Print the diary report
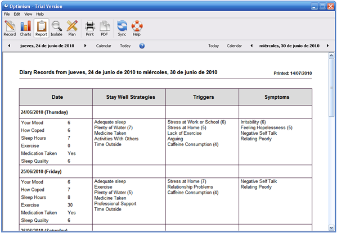Image resolution: width=337 pixels, height=233 pixels. [x=90, y=28]
